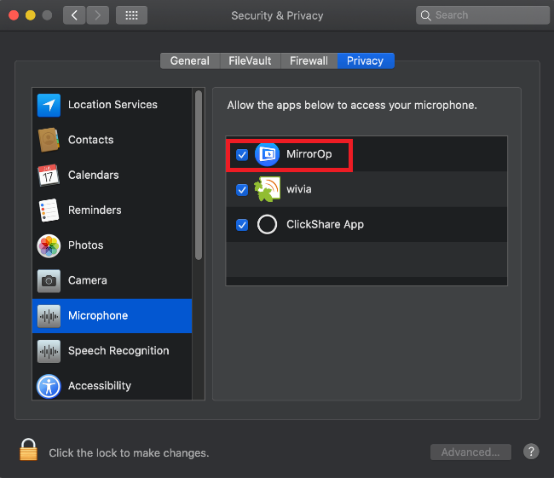This screenshot has height=478, width=554.
Task: Open the Speech Recognition privacy category
Action: (x=118, y=350)
